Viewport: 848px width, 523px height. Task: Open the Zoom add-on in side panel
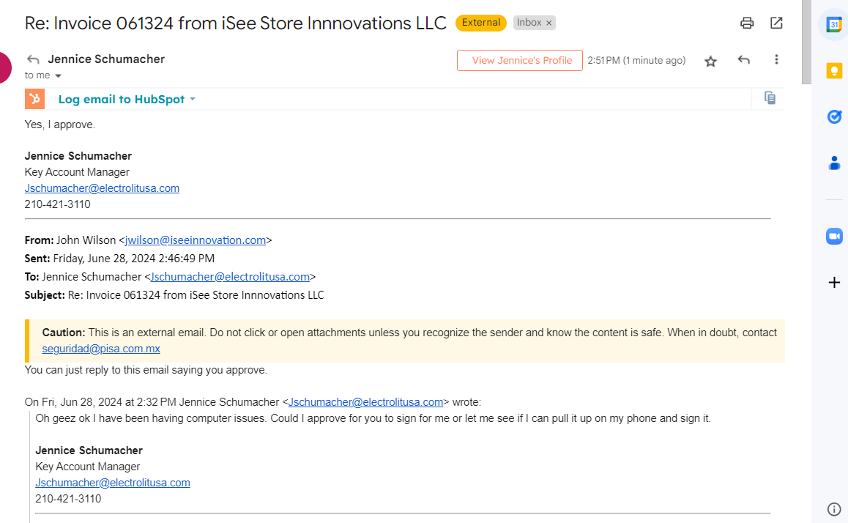coord(833,236)
